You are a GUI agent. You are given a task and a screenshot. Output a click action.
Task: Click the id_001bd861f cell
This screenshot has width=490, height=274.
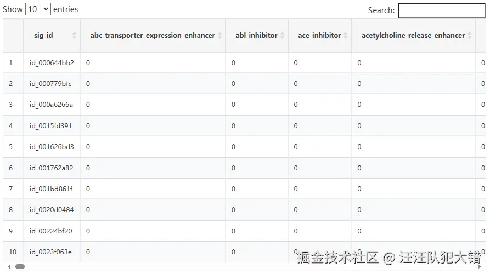coord(50,189)
